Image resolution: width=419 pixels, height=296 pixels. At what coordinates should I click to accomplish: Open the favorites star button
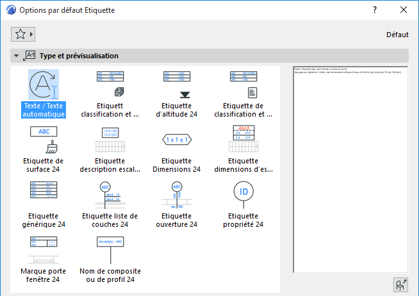point(23,34)
